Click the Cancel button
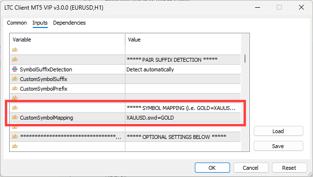The image size is (313, 177). 250,168
